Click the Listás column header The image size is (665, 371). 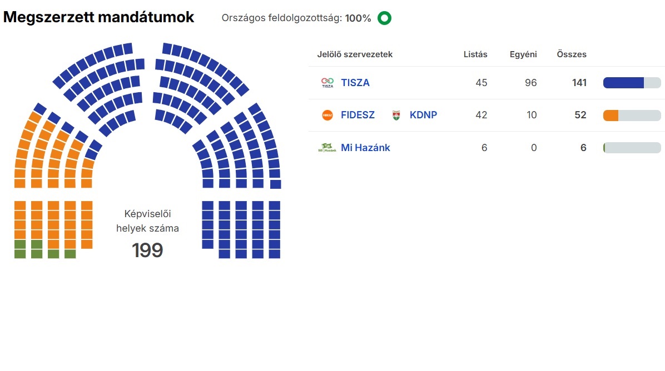pos(475,54)
